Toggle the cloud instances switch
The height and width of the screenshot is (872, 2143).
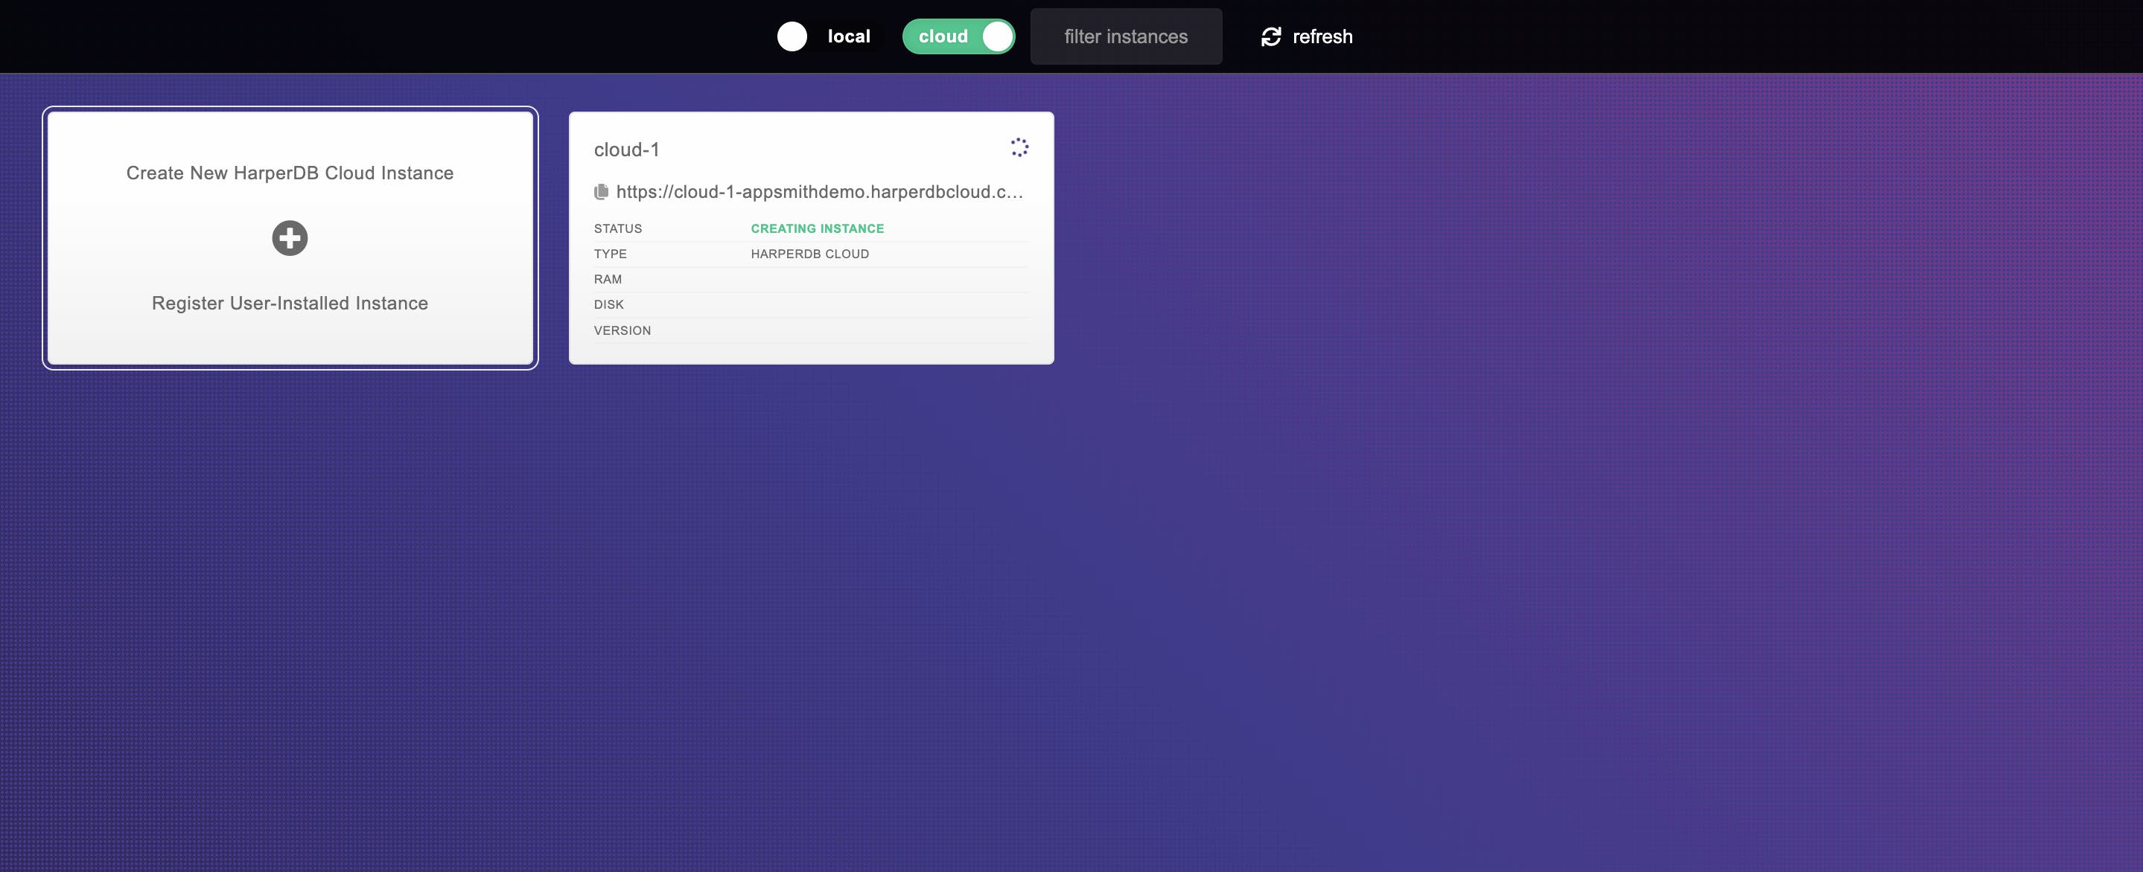click(958, 36)
